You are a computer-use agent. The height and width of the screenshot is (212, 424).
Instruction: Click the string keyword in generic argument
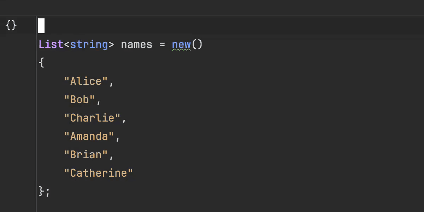[89, 45]
